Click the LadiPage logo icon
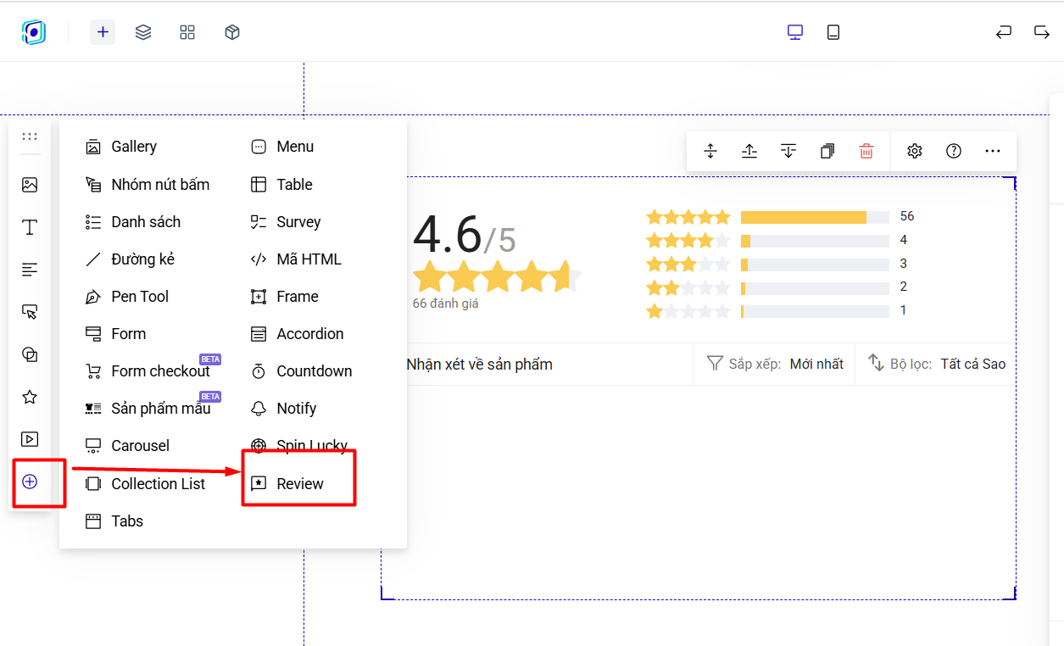This screenshot has height=646, width=1064. click(34, 32)
